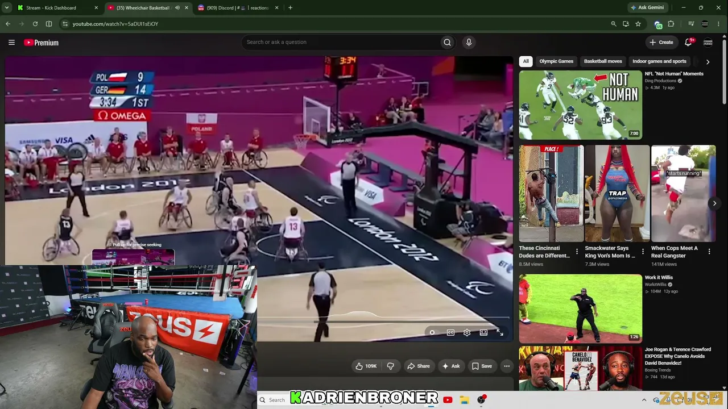Open tab search dropdown in Chrome
The image size is (728, 409).
pos(7,8)
